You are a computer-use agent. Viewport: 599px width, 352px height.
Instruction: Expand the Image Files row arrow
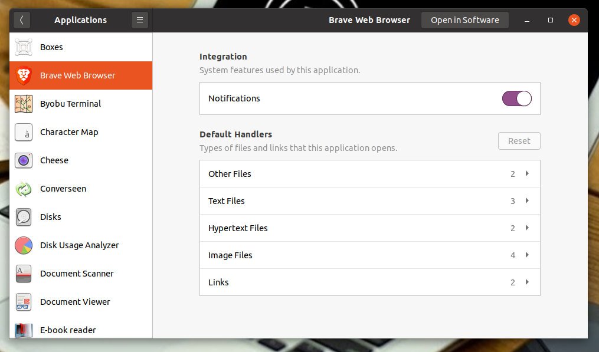click(x=526, y=255)
